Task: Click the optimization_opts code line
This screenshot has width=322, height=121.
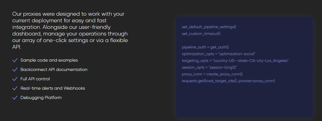Action: [x=219, y=54]
